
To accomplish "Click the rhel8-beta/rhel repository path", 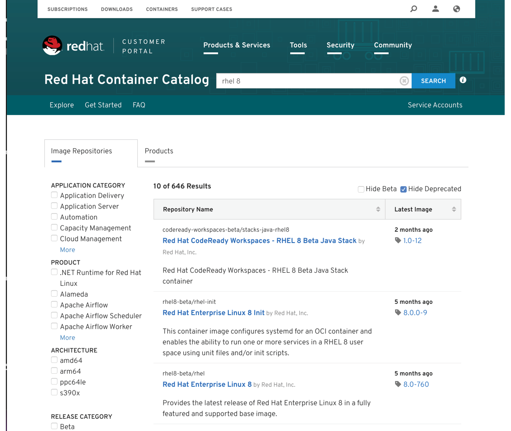I will point(183,373).
